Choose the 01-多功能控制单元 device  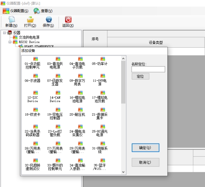point(35,59)
